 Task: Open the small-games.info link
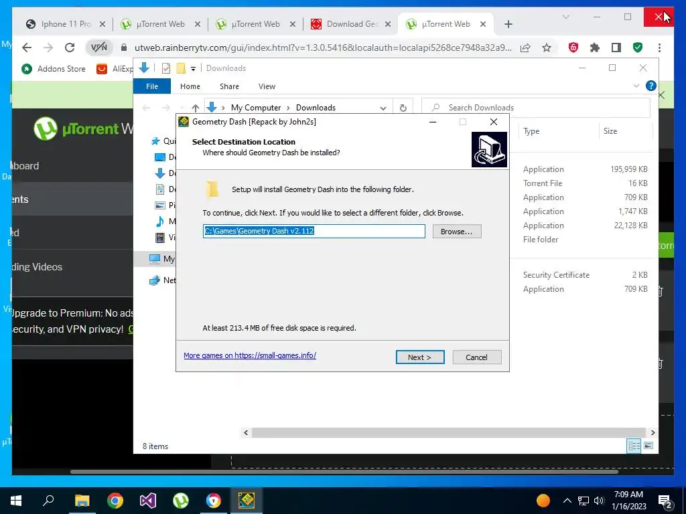[x=249, y=355]
